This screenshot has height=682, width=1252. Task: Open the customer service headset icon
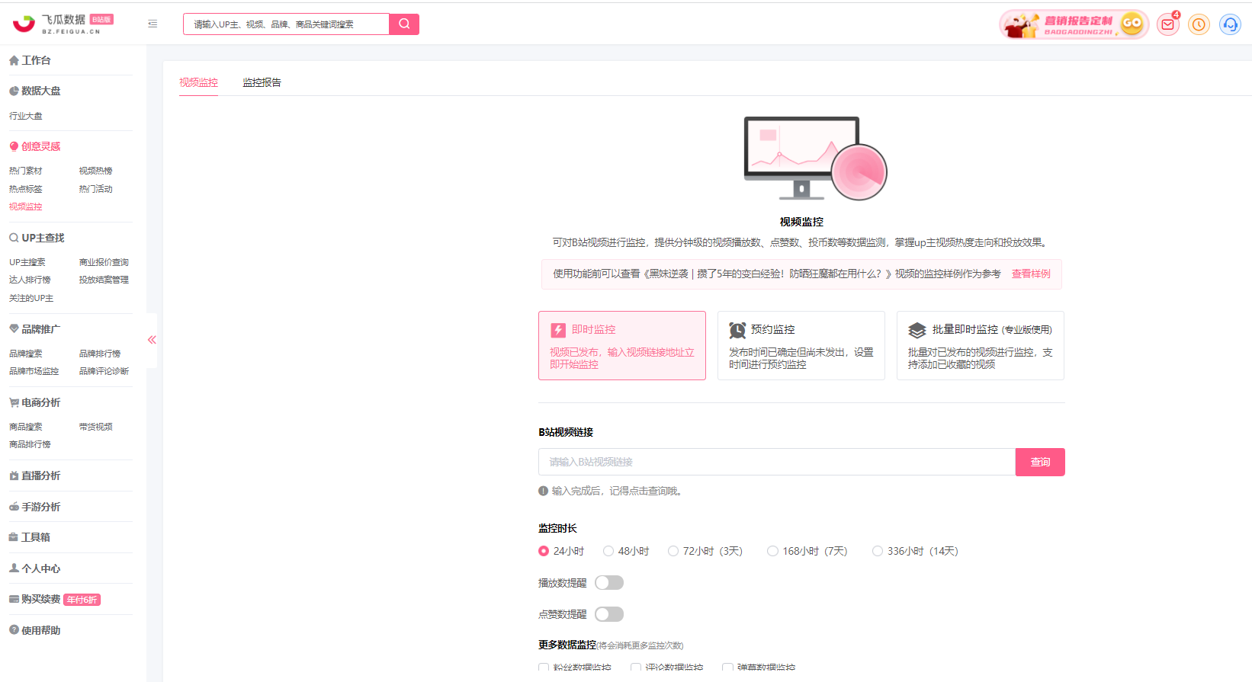(x=1230, y=24)
